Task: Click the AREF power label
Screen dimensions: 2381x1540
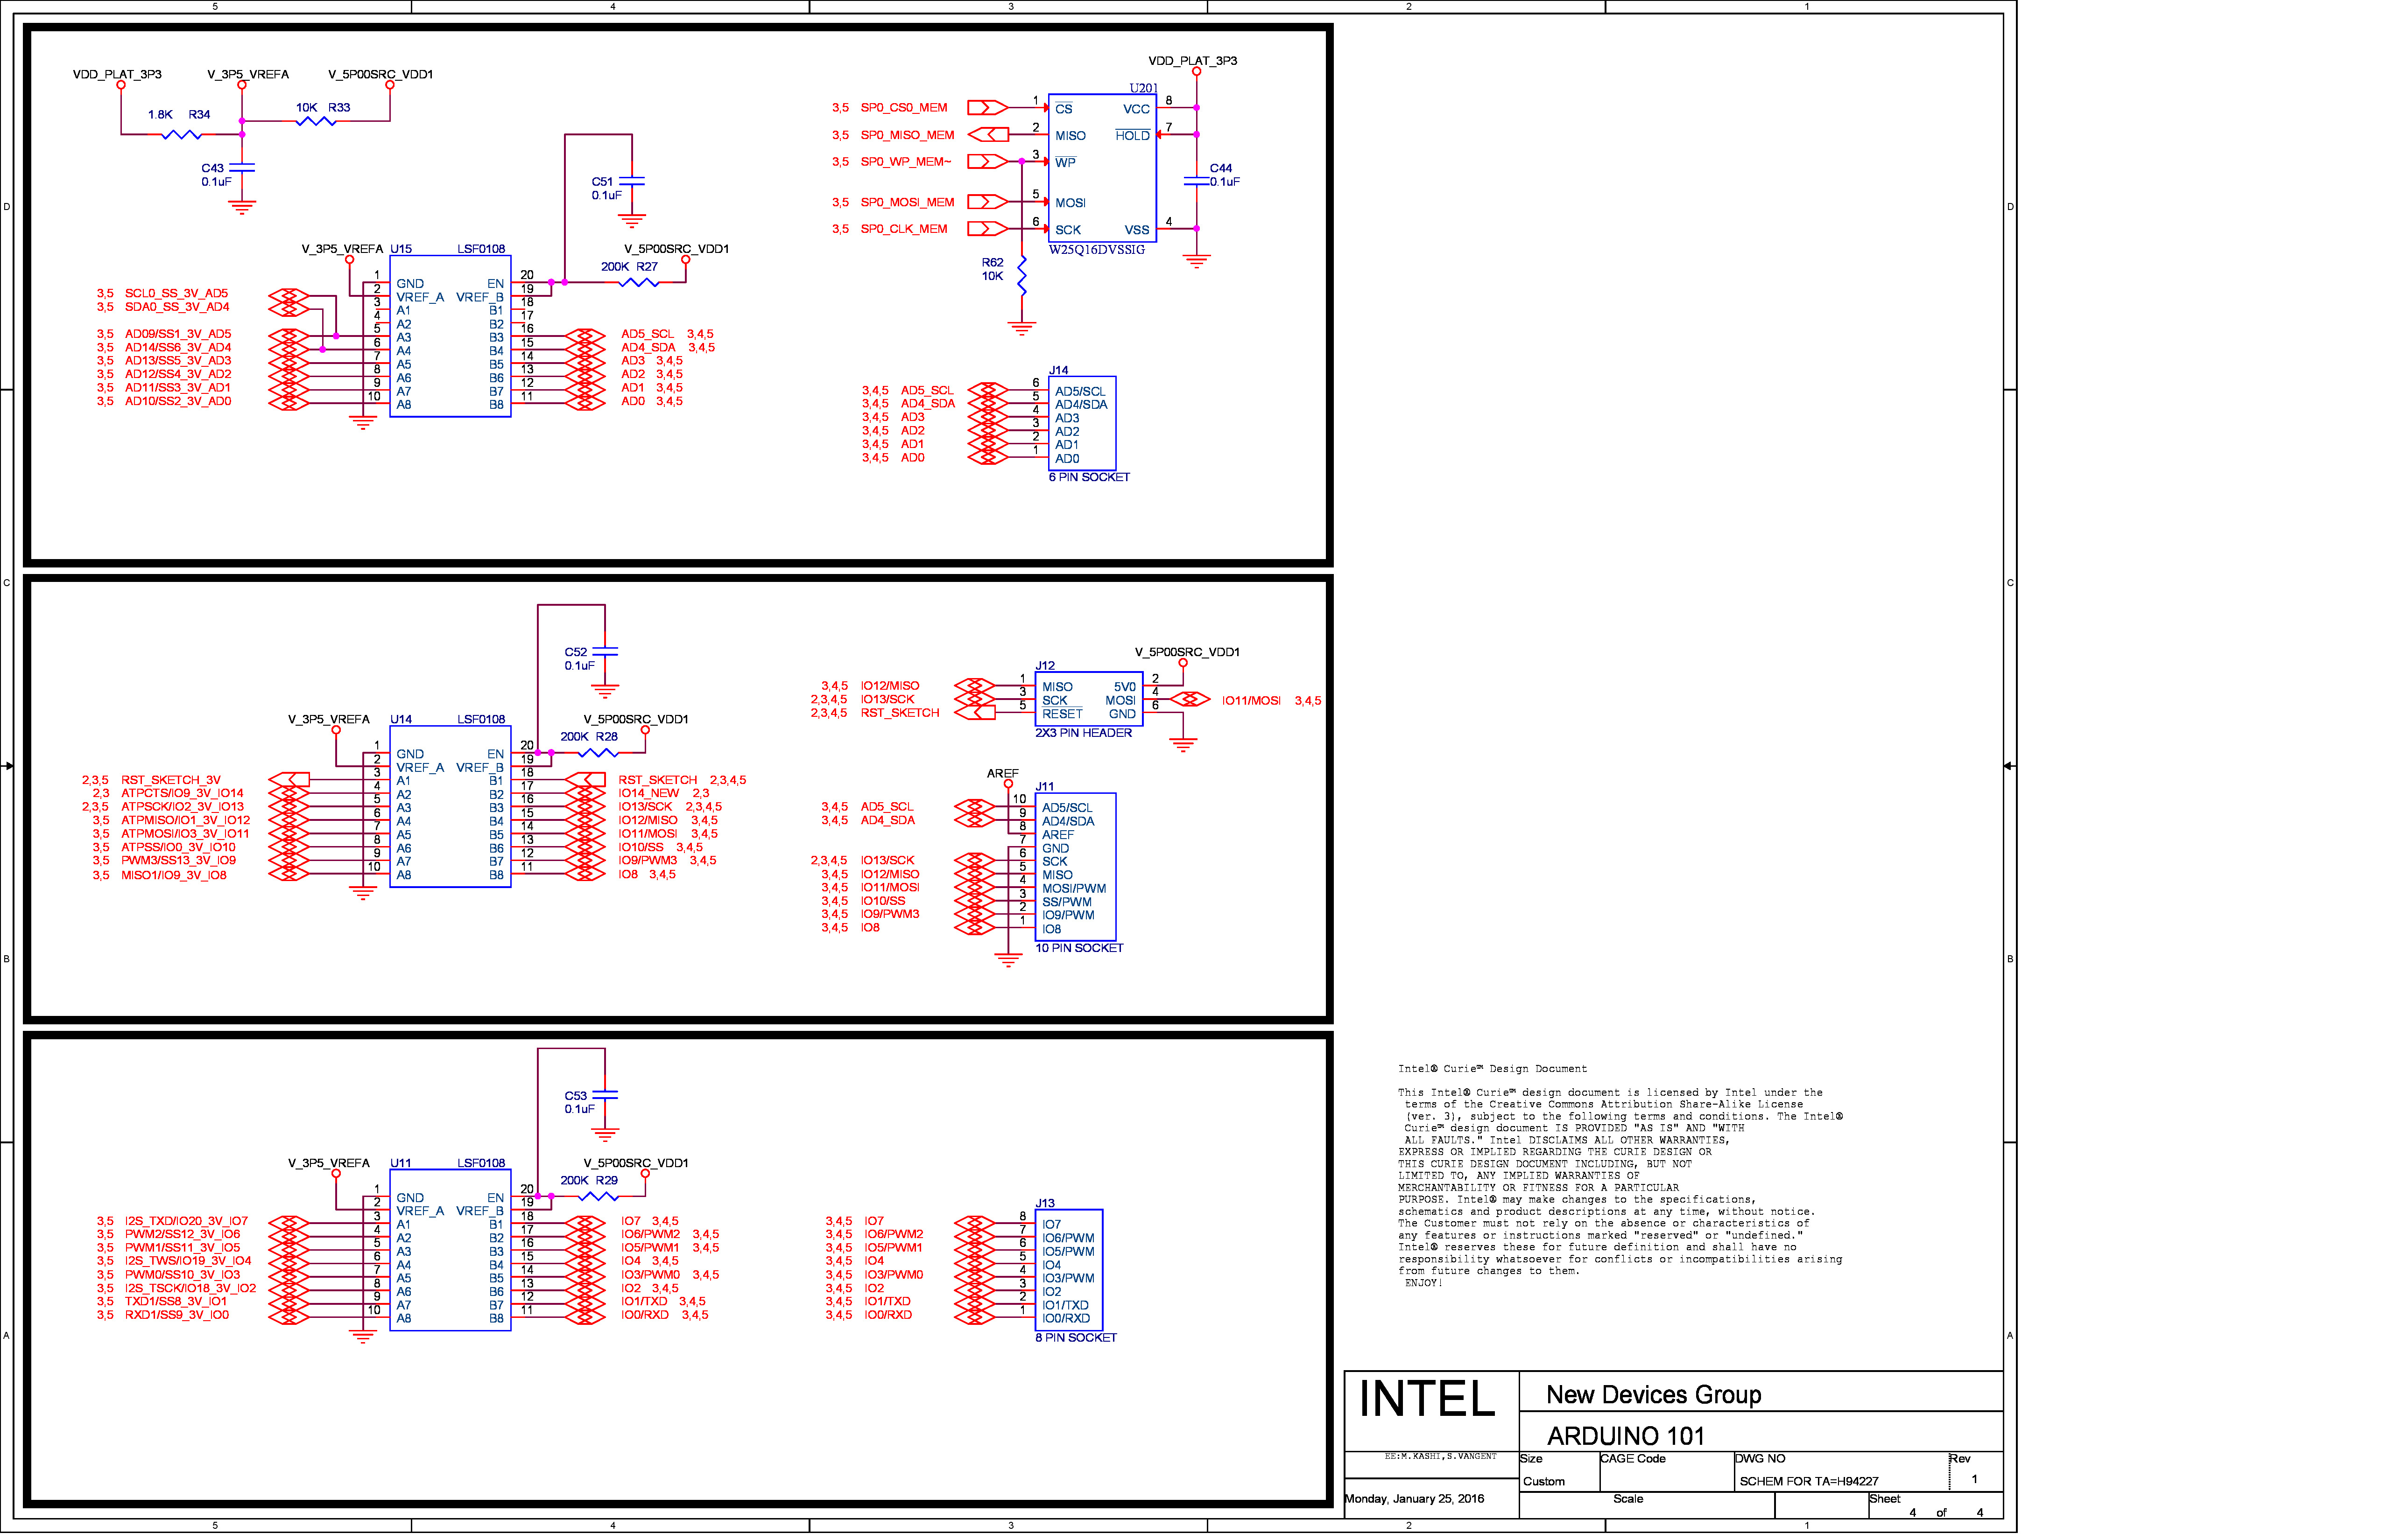Action: (1003, 775)
